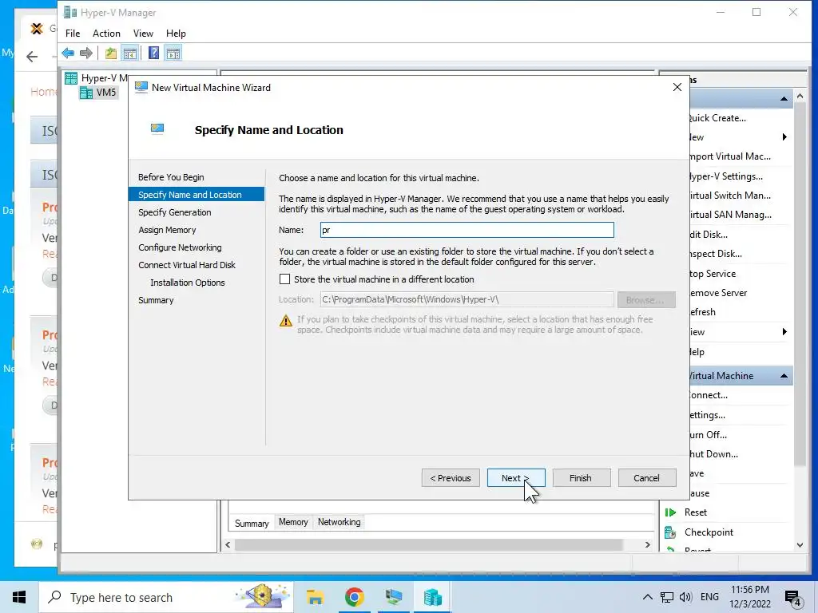Screen dimensions: 818x613
Task: Open Google Chrome from the taskbar
Action: click(354, 597)
